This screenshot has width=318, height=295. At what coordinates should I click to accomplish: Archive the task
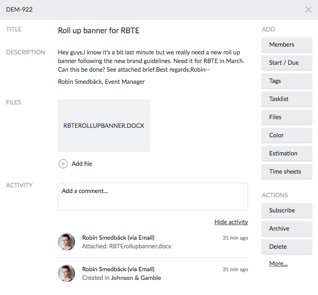(x=286, y=228)
